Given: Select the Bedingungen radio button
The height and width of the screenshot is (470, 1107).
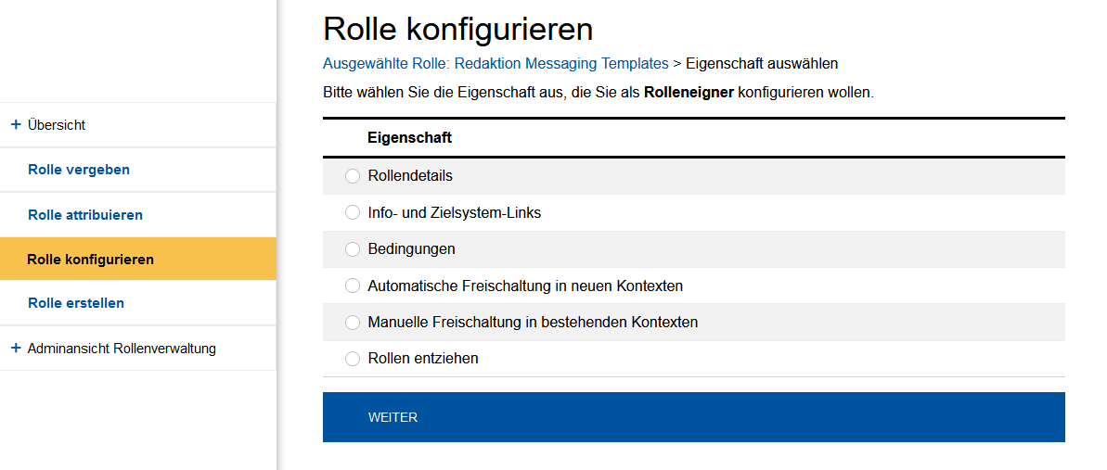Looking at the screenshot, I should coord(353,249).
